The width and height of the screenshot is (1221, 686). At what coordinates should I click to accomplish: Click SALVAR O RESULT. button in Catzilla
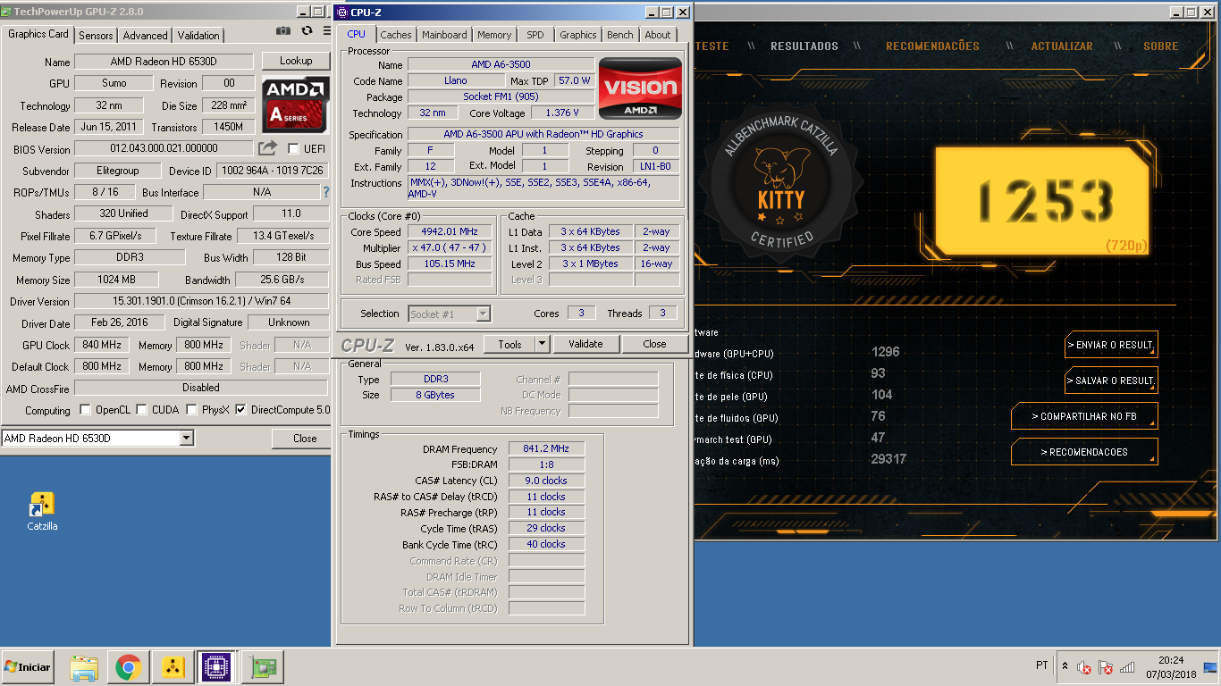point(1111,381)
